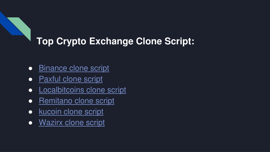Click the word Crypto in the heading
270x152 pixels.
click(71, 41)
